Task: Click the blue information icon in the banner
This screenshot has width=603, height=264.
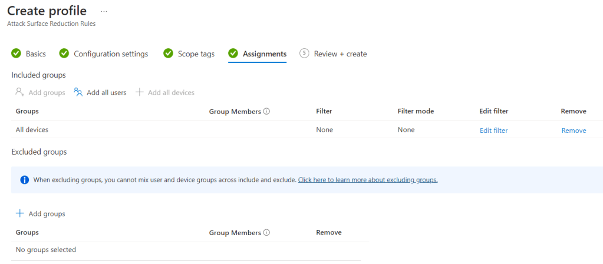Action: click(x=24, y=180)
